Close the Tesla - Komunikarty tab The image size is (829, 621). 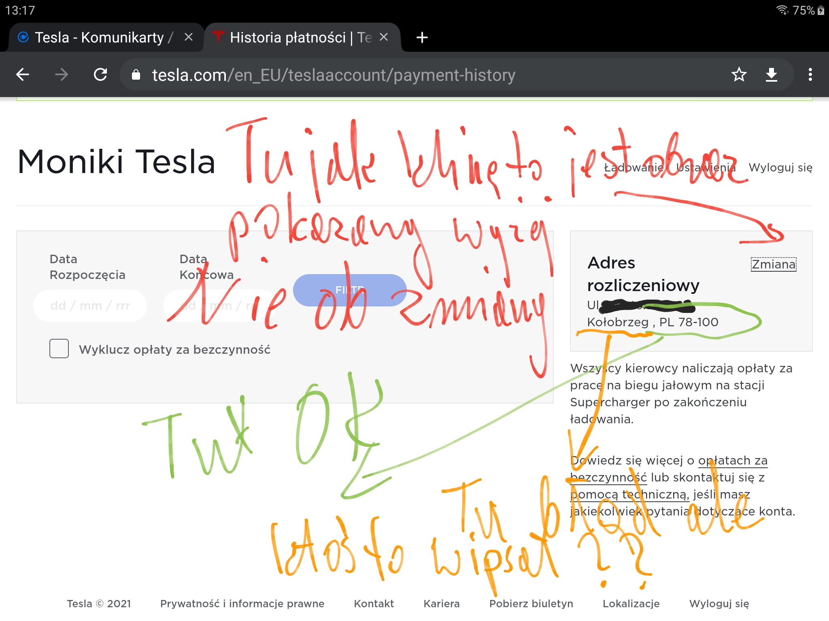188,37
